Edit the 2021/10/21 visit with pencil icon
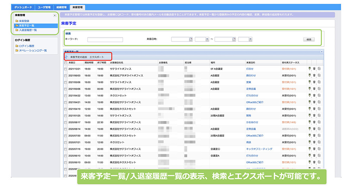This screenshot has width=352, height=191. click(309, 69)
